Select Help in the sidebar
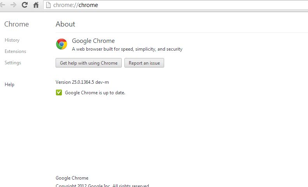The width and height of the screenshot is (308, 187). tap(9, 85)
